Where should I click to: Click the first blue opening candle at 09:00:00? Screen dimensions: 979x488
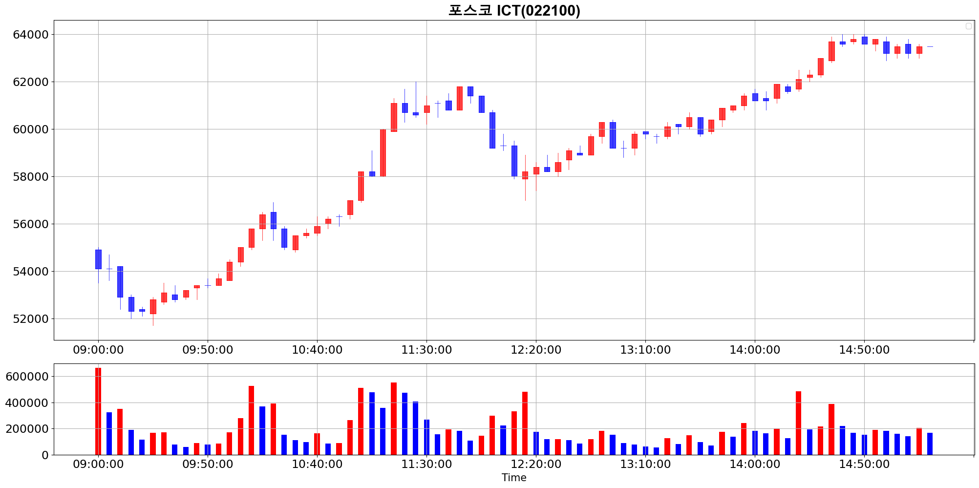[98, 259]
